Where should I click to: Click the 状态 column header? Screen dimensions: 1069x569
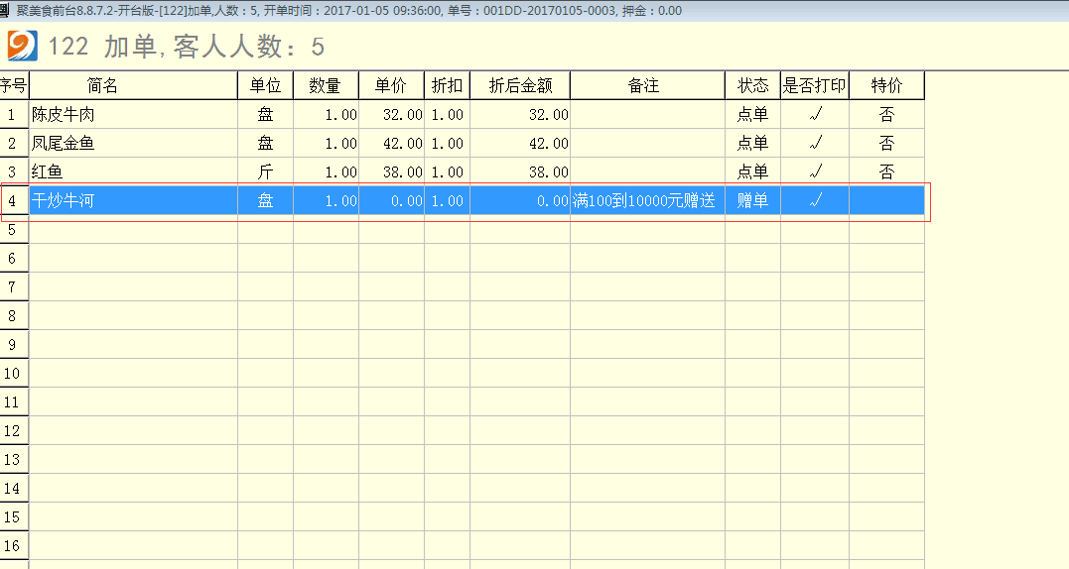click(752, 86)
